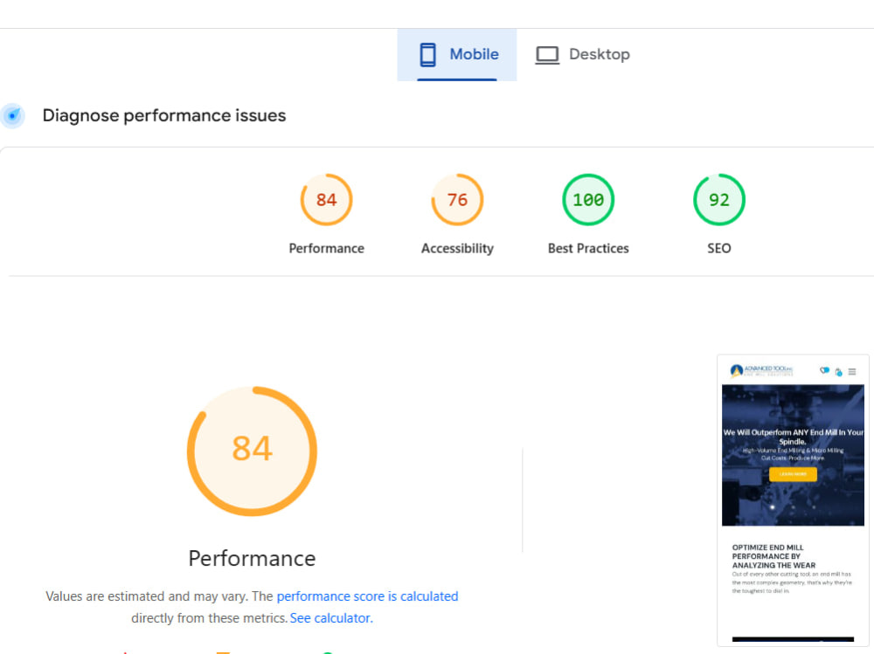The height and width of the screenshot is (654, 874).
Task: Jump to Best Practices score 100
Action: pos(588,199)
